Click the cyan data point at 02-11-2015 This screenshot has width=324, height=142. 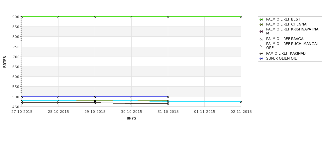pyautogui.click(x=241, y=102)
